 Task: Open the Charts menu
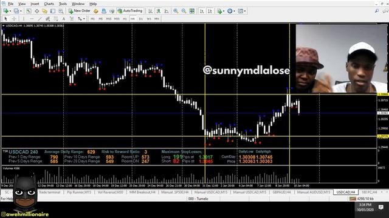point(49,4)
